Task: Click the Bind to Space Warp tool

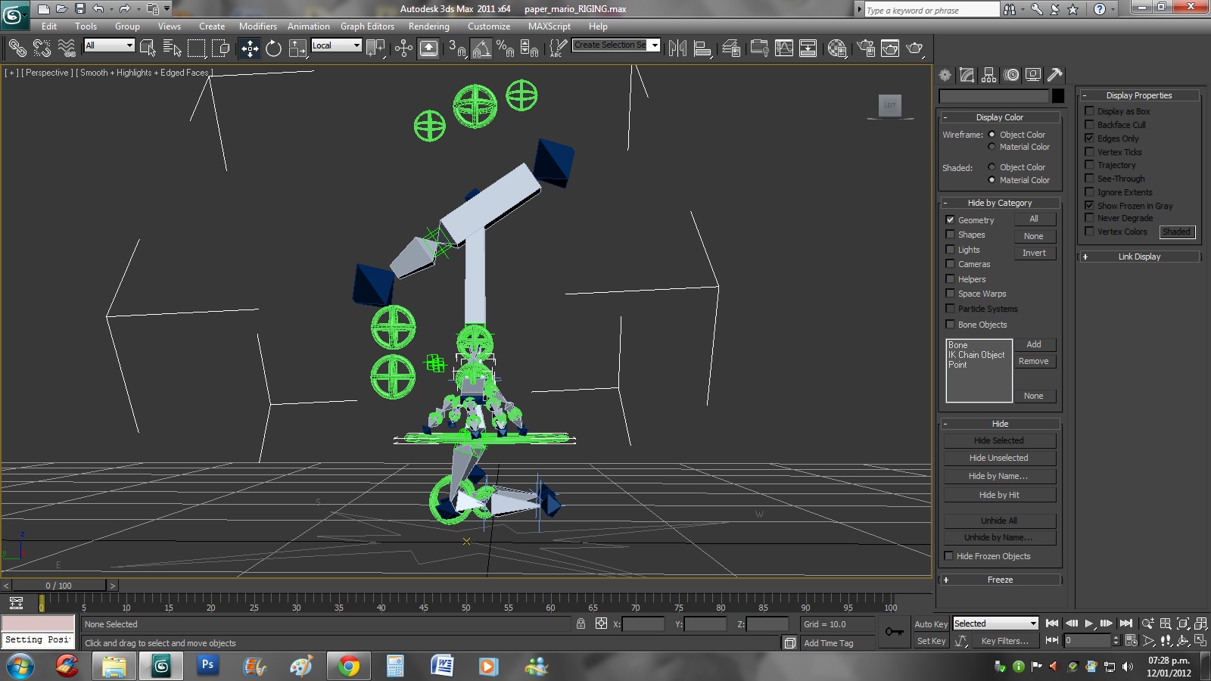Action: click(67, 48)
